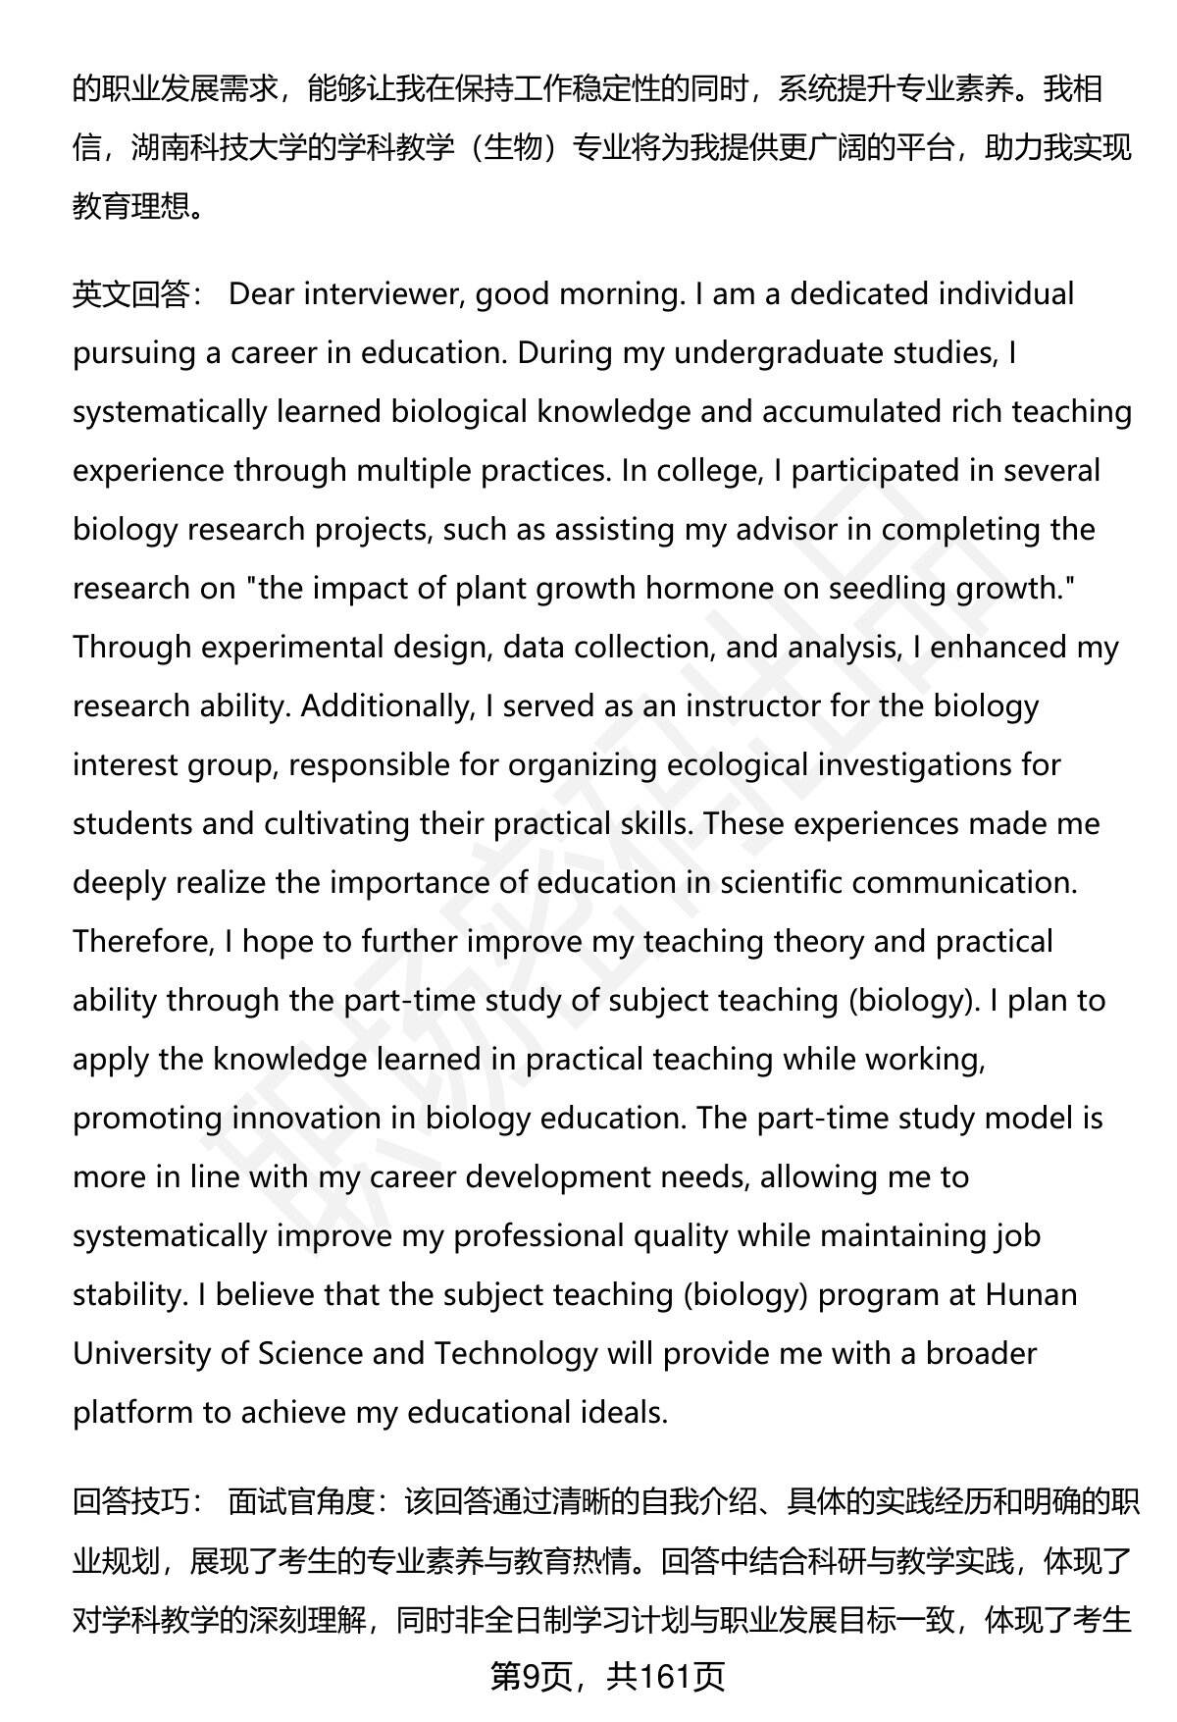Click the word "Therefore" starting a line
This screenshot has width=1177, height=1722.
pos(142,942)
